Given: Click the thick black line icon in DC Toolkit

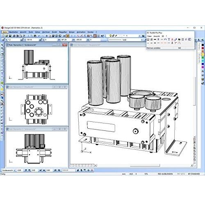Looking at the screenshot, I should (x=155, y=39).
